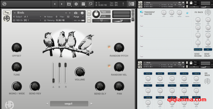This screenshot has width=213, height=109.
Task: Toggle the Random Vel LED
Action: pyautogui.click(x=109, y=66)
